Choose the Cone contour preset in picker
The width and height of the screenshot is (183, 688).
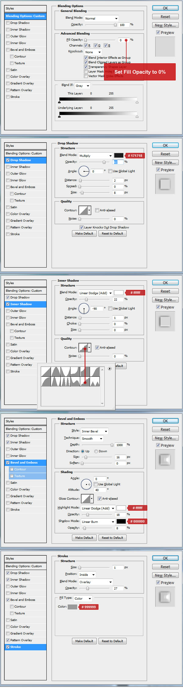[56, 372]
